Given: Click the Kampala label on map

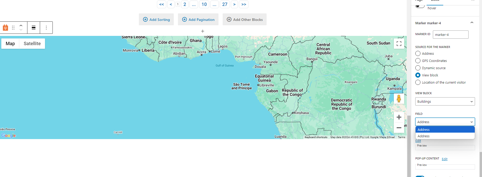Looking at the screenshot, I should [394, 88].
